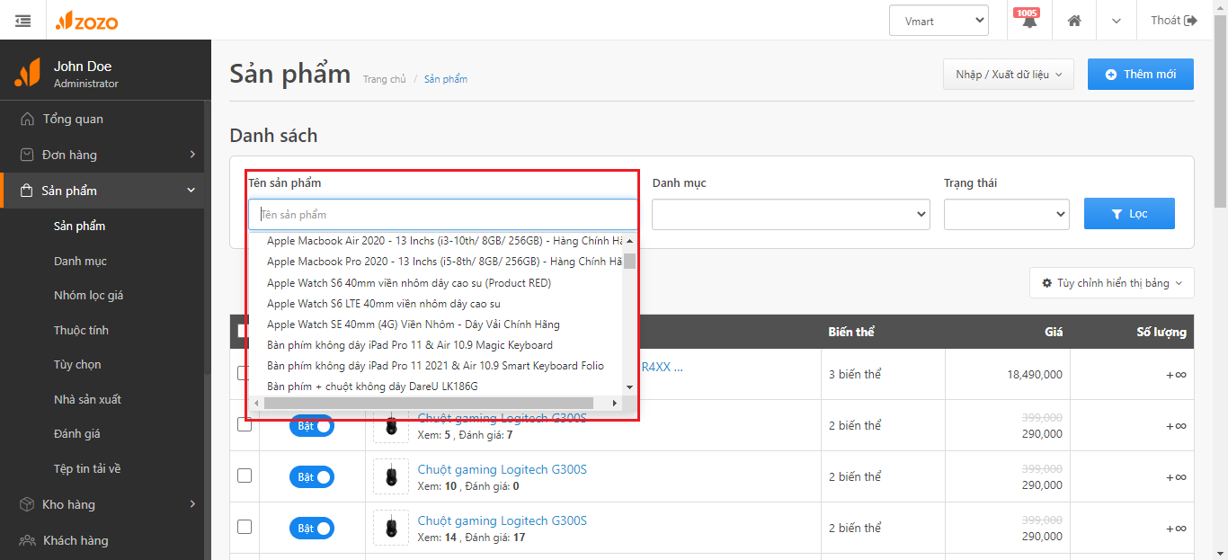This screenshot has width=1228, height=560.
Task: Choose DareU LK186G keyboard suggestion
Action: (372, 386)
